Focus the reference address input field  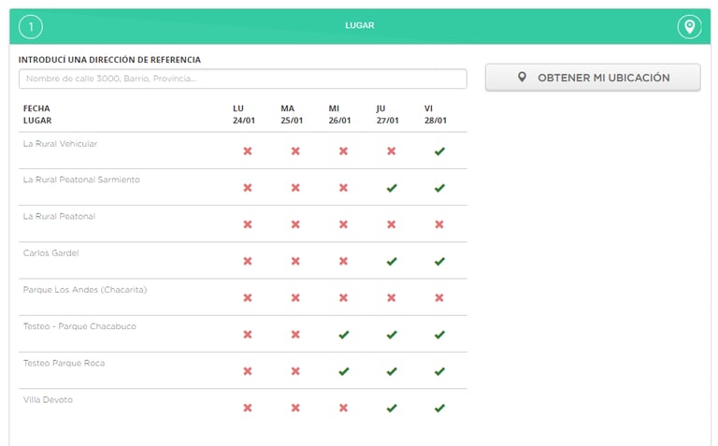point(243,79)
